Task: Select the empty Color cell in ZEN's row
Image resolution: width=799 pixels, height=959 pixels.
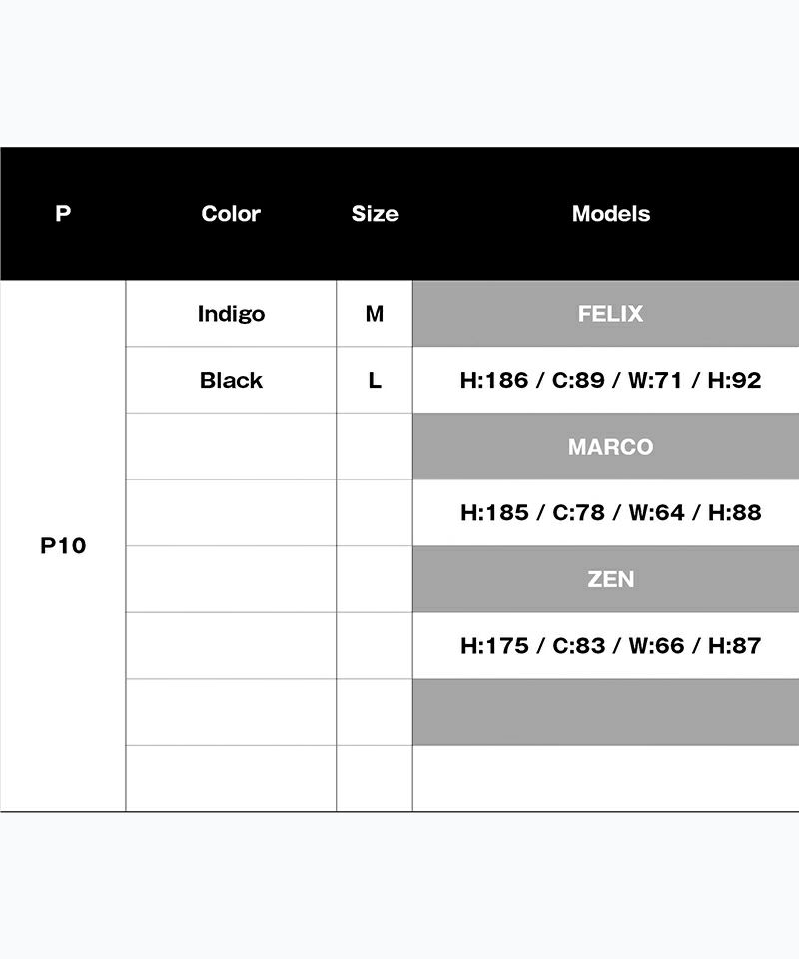Action: tap(231, 579)
